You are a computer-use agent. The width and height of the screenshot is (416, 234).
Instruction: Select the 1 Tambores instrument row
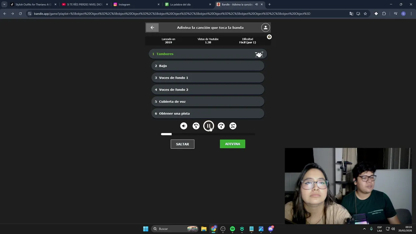coord(208,54)
